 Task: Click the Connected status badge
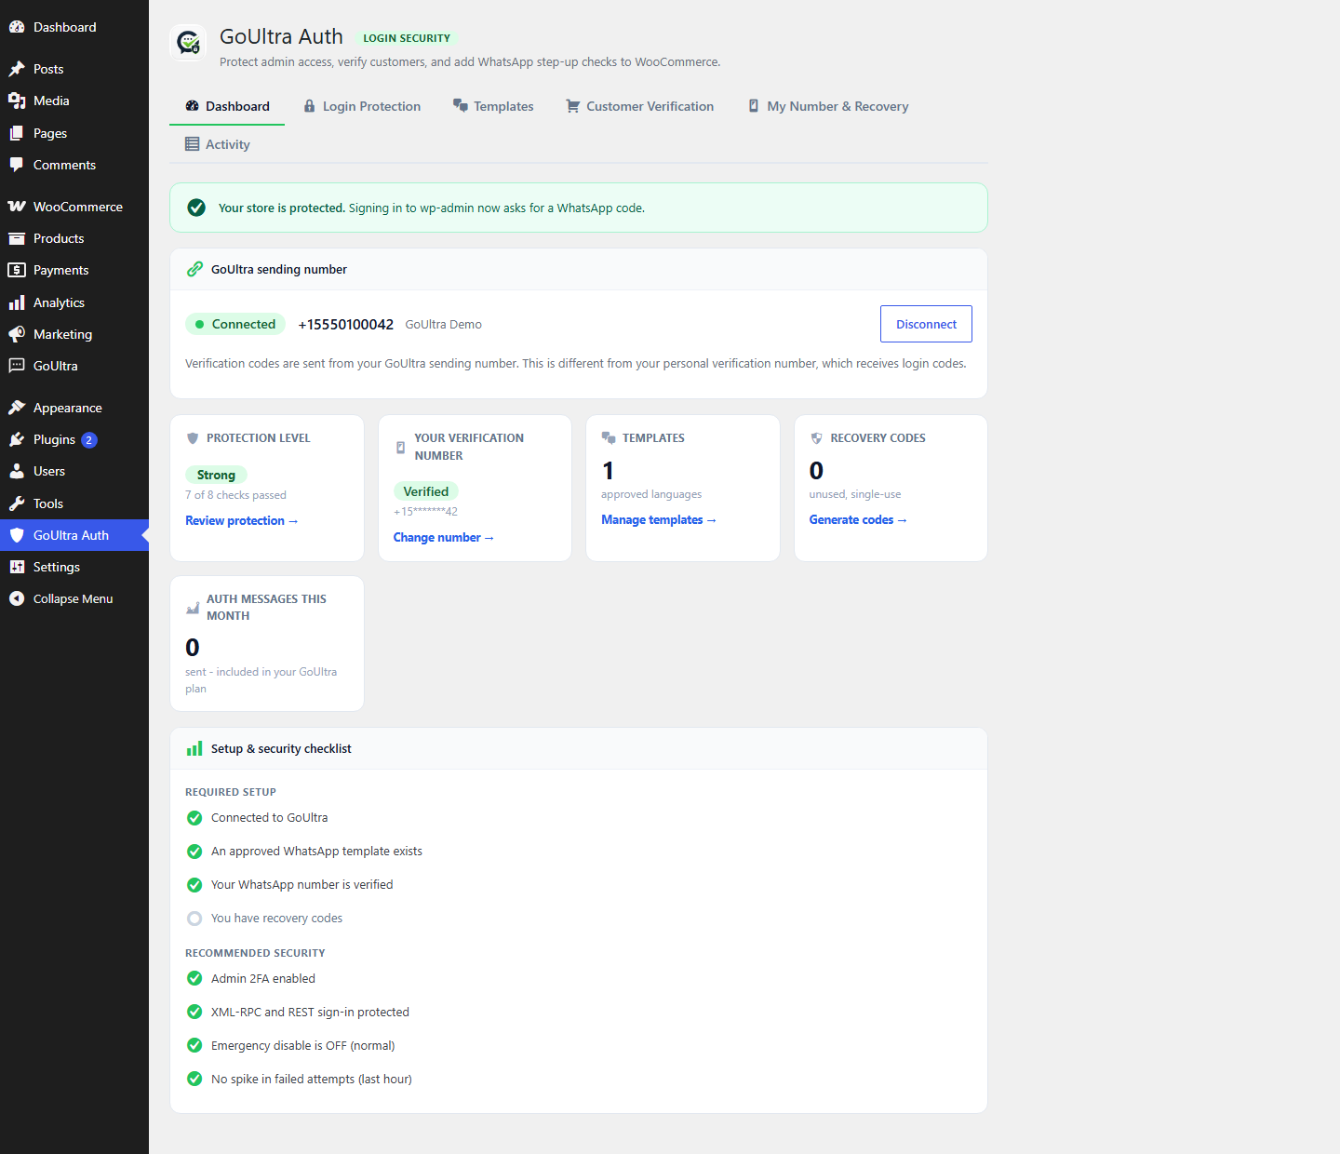pos(235,324)
